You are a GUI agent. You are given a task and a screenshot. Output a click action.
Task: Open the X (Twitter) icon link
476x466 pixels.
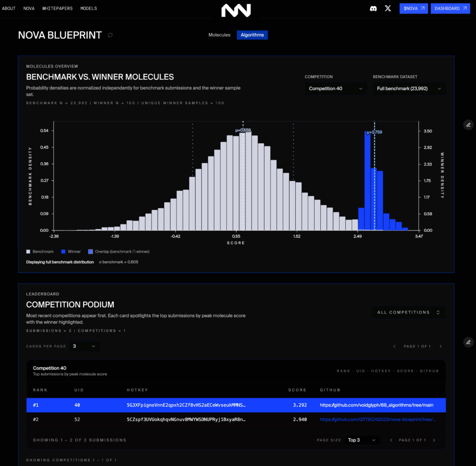coord(388,8)
